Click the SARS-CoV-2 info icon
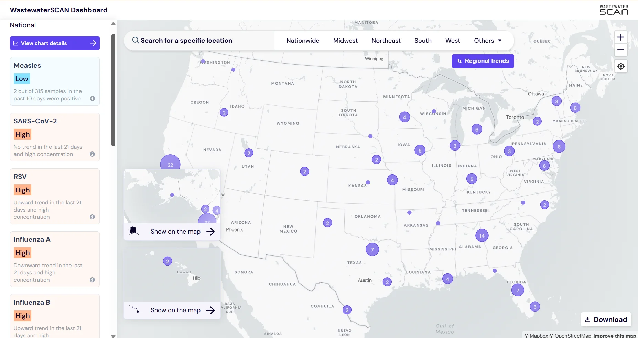638x338 pixels. (92, 154)
